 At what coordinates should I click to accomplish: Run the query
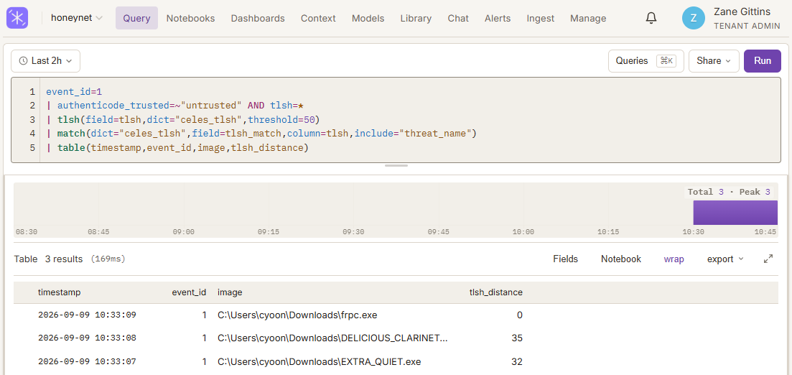pos(762,60)
